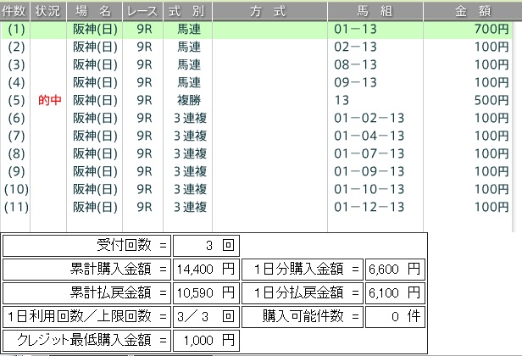Click the 1日分購入金額 label
The image size is (522, 356).
[298, 269]
